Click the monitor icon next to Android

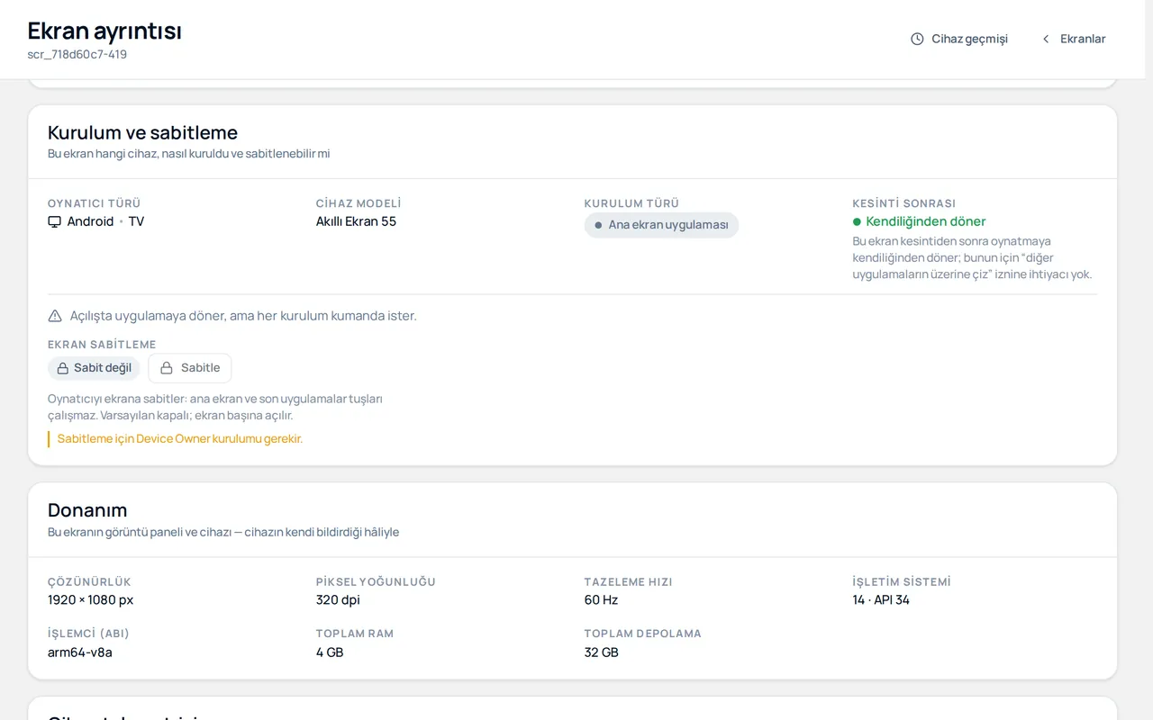[55, 221]
